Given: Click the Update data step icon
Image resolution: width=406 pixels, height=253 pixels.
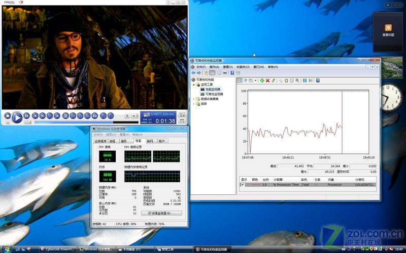Looking at the screenshot, I should pyautogui.click(x=311, y=80).
